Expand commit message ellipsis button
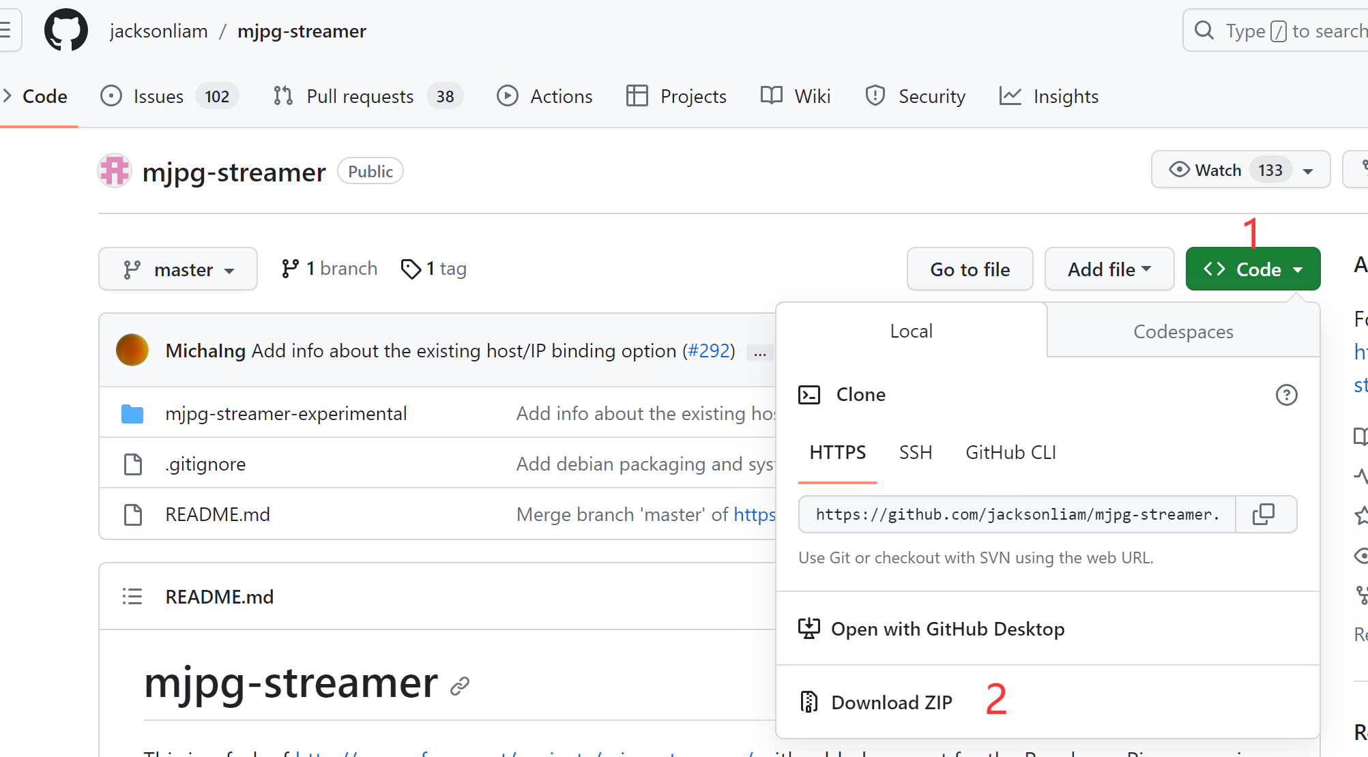 [x=760, y=353]
